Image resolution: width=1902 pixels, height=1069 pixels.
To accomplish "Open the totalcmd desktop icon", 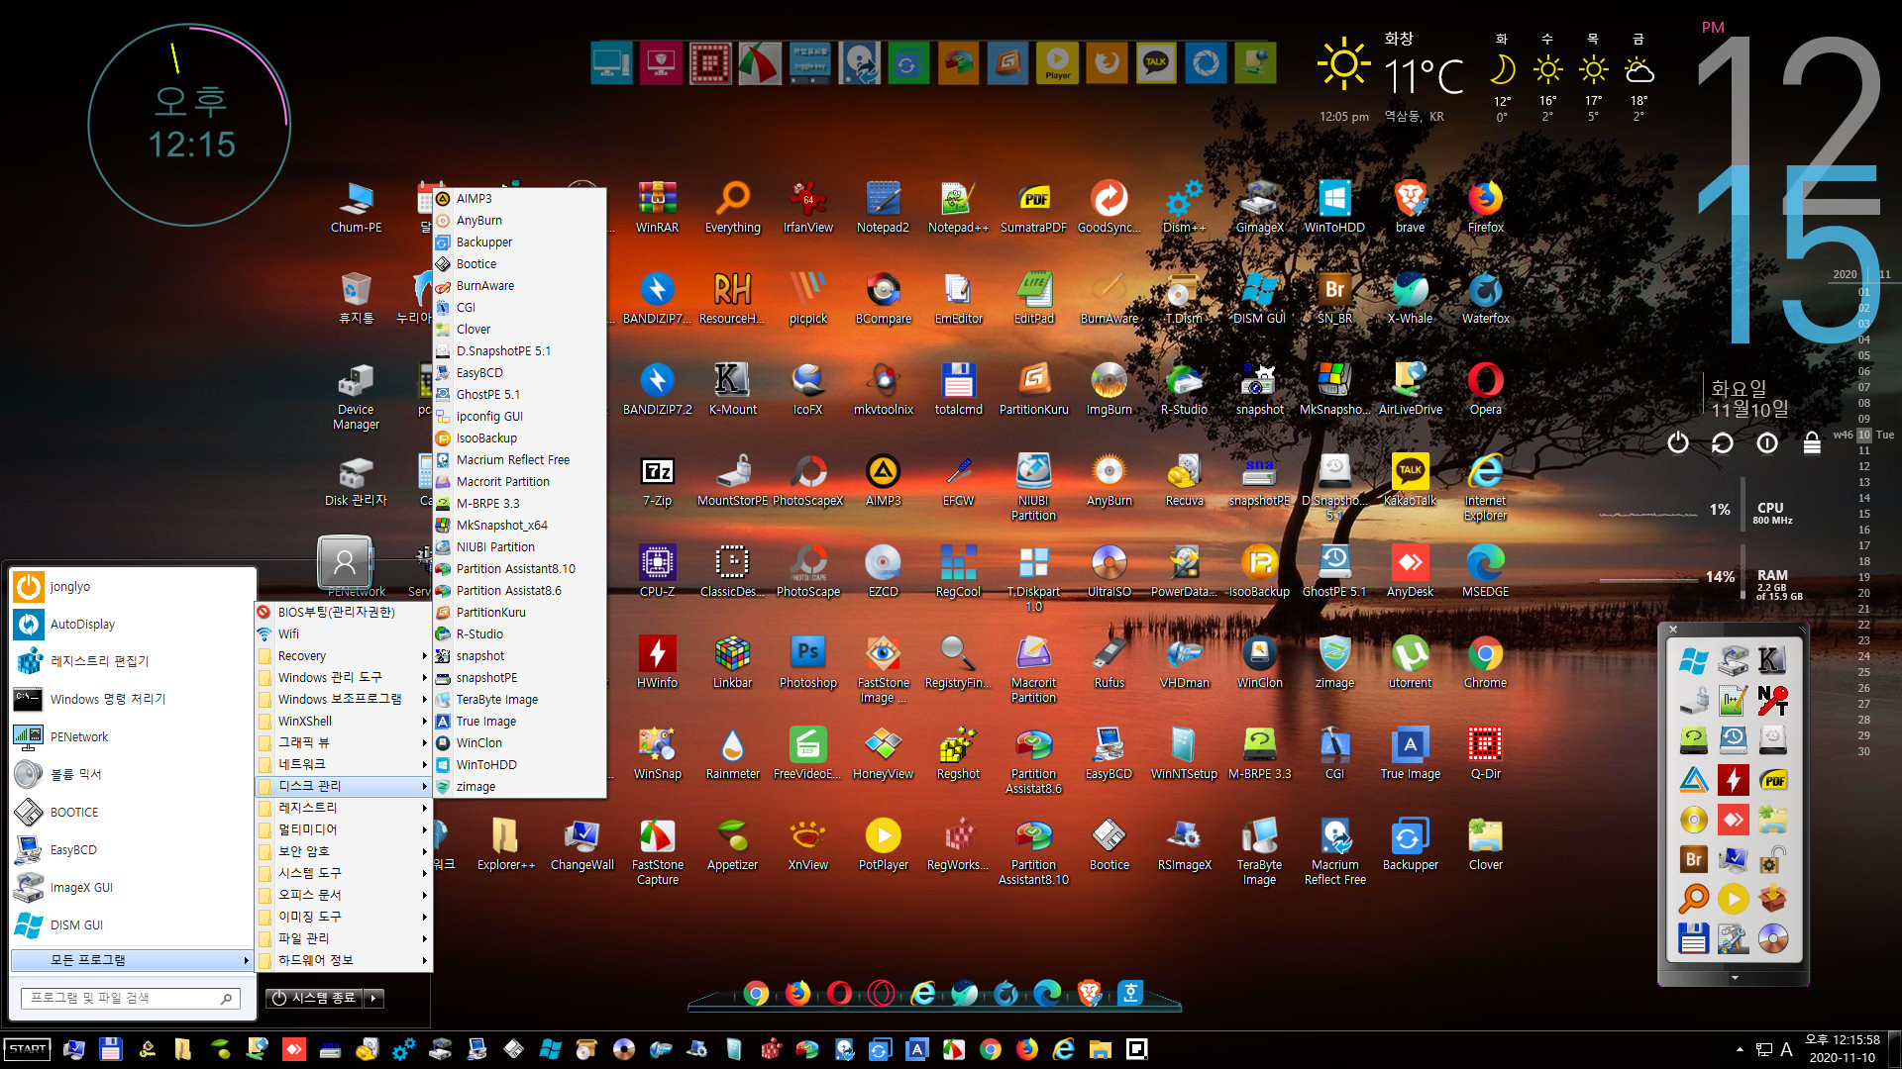I will pos(958,389).
